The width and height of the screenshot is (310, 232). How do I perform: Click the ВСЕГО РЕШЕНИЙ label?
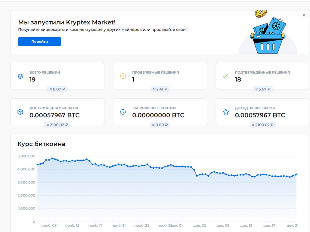tap(45, 72)
